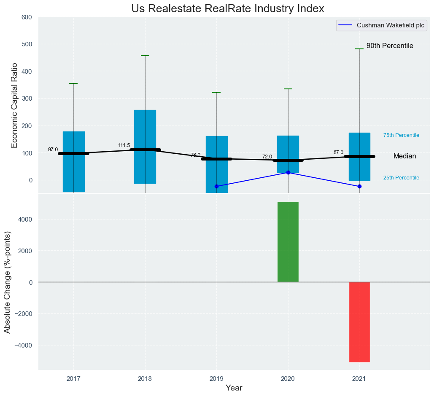Image resolution: width=434 pixels, height=396 pixels.
Task: Click the 2019 tick label on the x-axis
Action: [216, 379]
